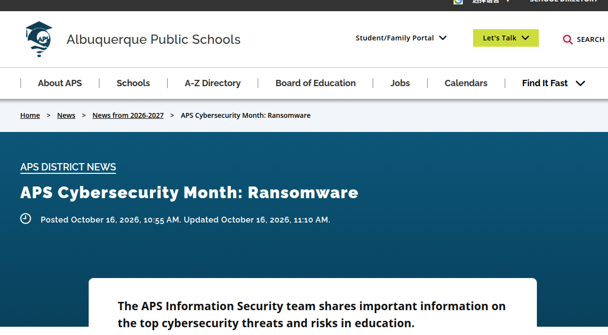This screenshot has width=608, height=335.
Task: Go to the Schools navigation item
Action: (x=133, y=83)
